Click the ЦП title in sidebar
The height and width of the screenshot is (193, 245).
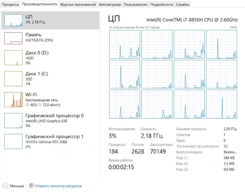(29, 16)
